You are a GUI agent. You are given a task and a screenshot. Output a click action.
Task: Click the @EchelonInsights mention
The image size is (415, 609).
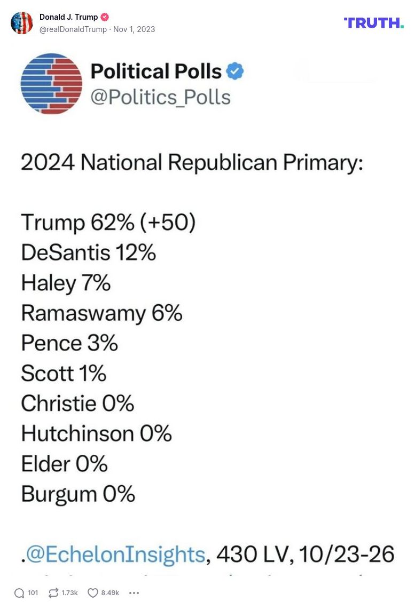pos(116,554)
